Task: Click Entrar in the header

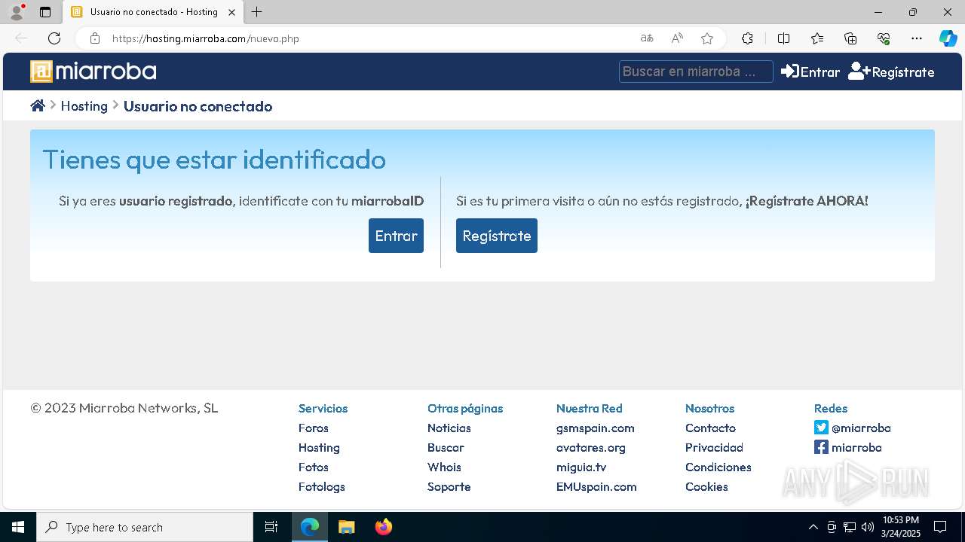Action: pos(810,72)
